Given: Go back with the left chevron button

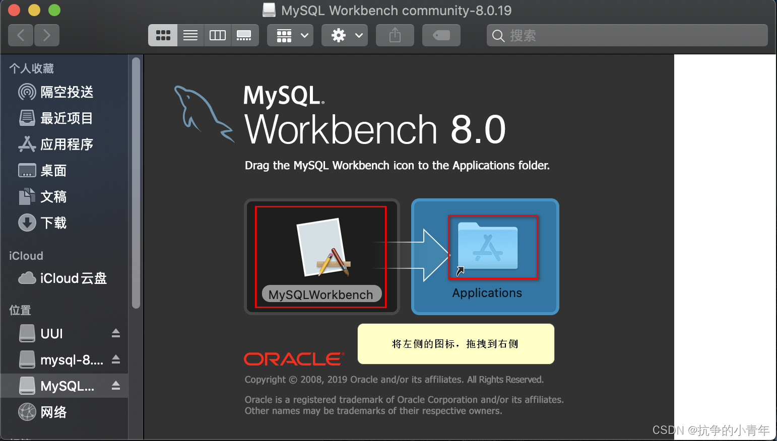Looking at the screenshot, I should [21, 35].
